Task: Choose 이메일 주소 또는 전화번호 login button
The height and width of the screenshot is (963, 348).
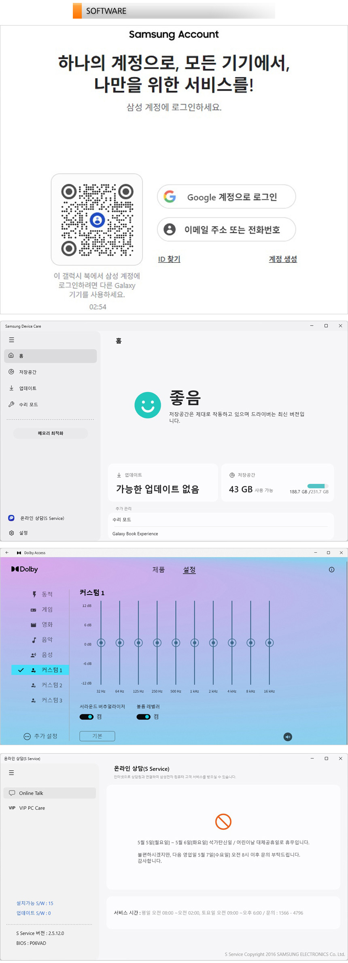Action: (226, 230)
